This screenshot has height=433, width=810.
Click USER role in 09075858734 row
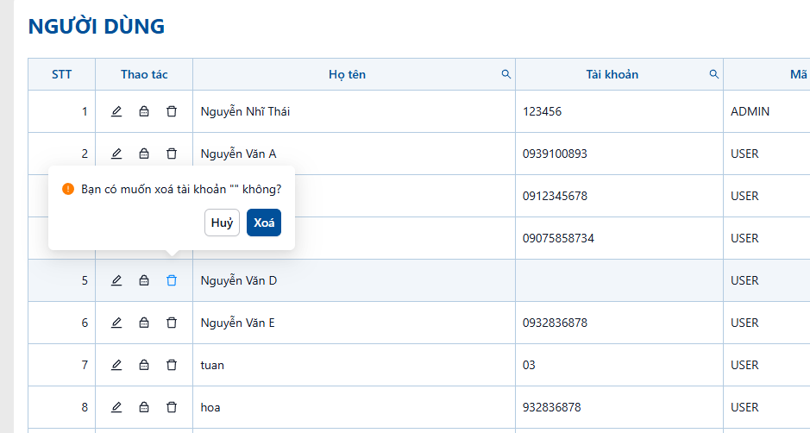[744, 238]
